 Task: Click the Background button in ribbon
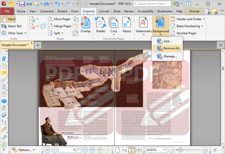click(x=161, y=26)
